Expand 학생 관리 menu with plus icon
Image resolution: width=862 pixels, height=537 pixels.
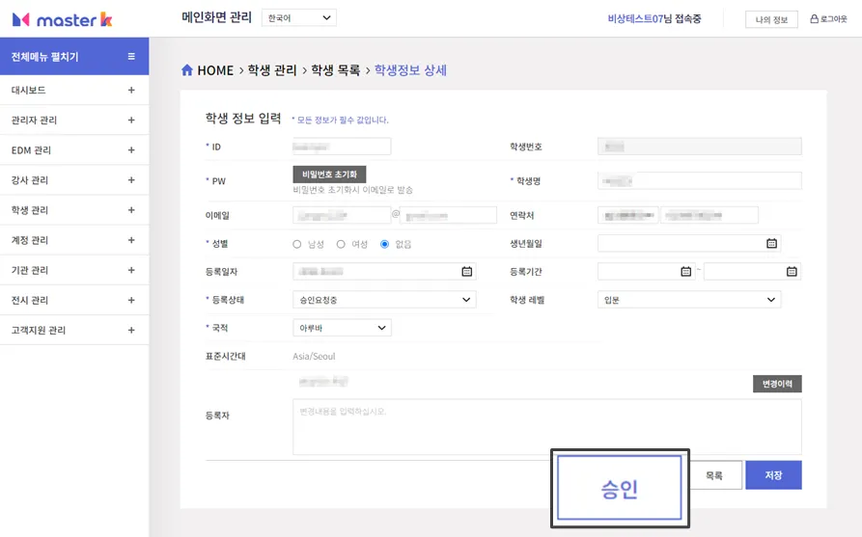[131, 210]
